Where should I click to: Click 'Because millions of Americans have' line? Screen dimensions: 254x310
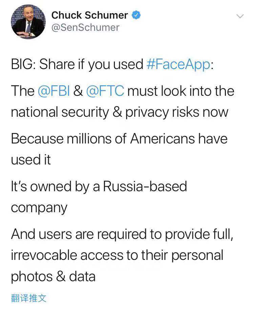tap(119, 139)
